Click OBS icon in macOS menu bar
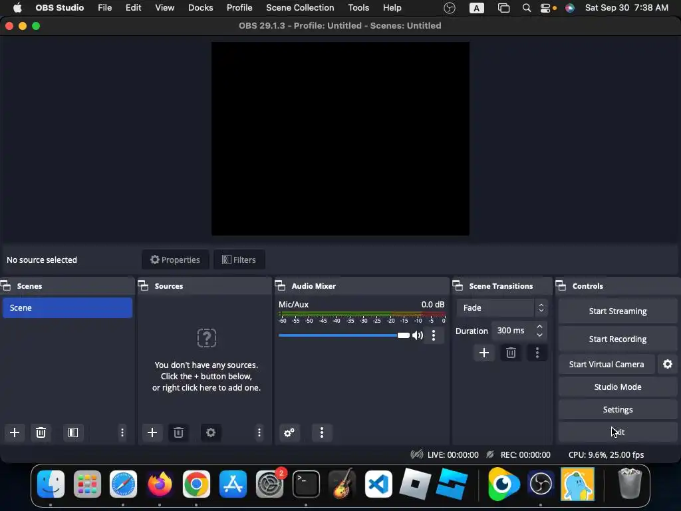681x511 pixels. pyautogui.click(x=450, y=8)
